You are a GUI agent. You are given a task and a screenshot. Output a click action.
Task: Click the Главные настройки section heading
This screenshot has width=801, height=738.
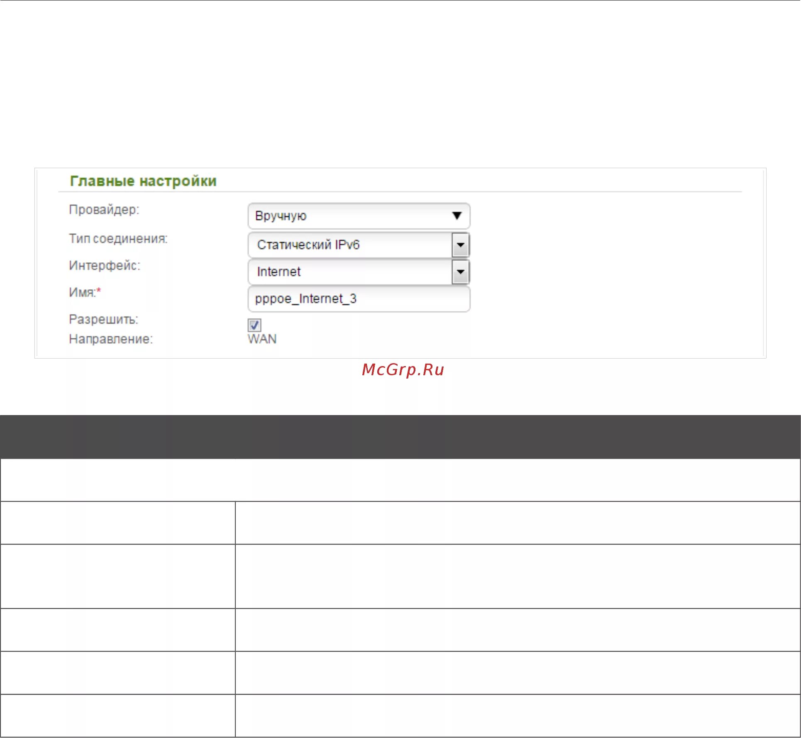tap(143, 181)
